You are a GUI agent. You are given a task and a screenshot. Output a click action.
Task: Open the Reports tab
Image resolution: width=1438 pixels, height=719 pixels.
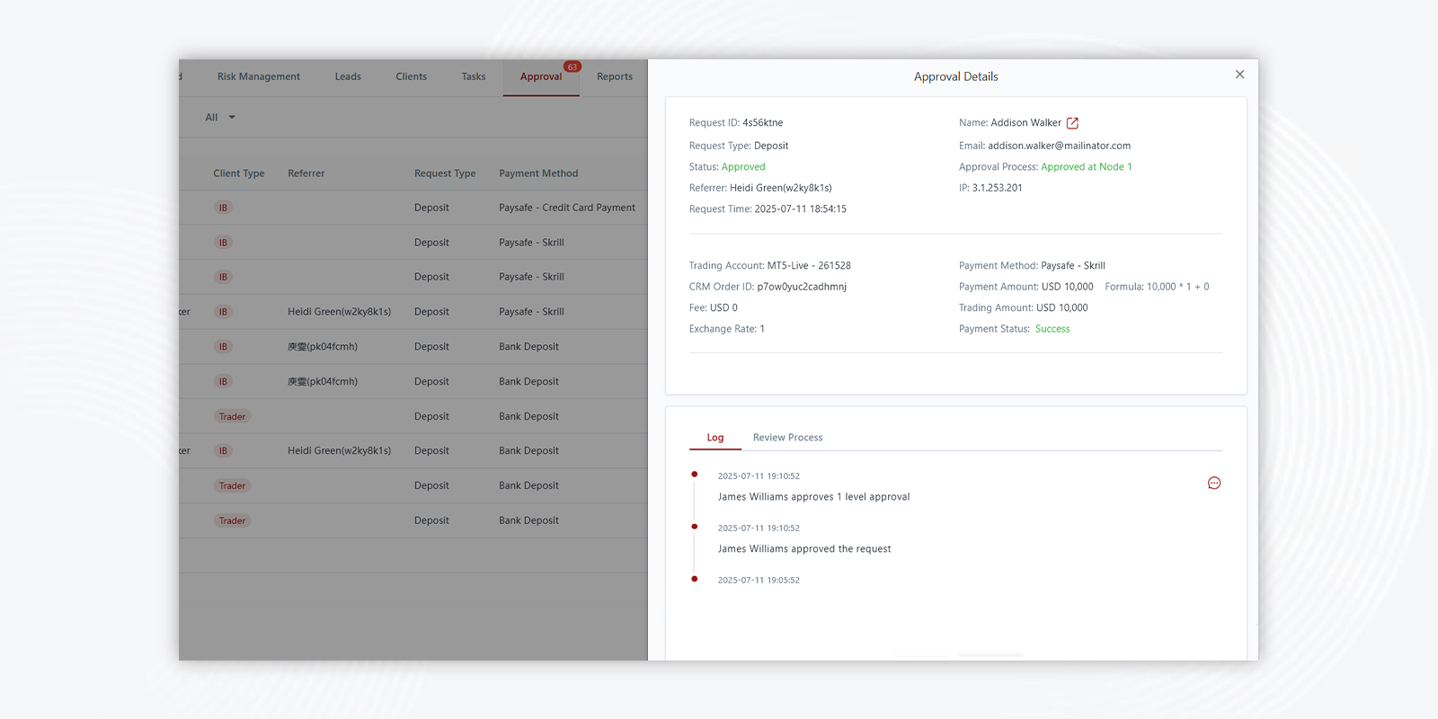click(615, 77)
